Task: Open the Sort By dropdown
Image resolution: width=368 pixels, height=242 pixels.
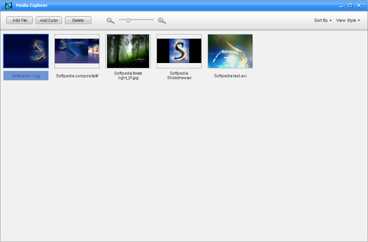Action: pyautogui.click(x=323, y=20)
